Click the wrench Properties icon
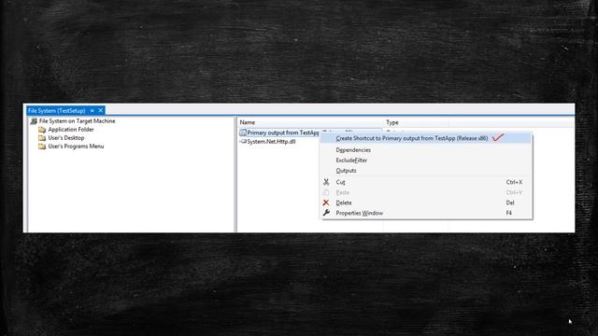598x336 pixels. 326,213
